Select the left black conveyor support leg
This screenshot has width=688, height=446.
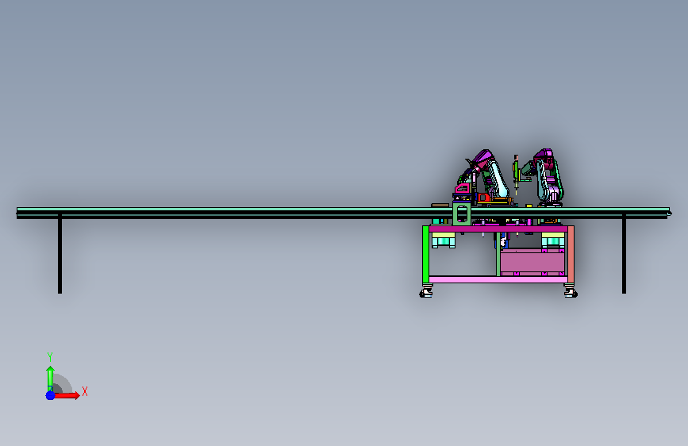[x=60, y=254]
